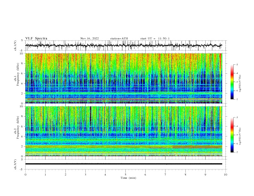Screen dimensions: 254x196
Task: Click the date 'Nov.16, 2022'
Action: pos(89,38)
